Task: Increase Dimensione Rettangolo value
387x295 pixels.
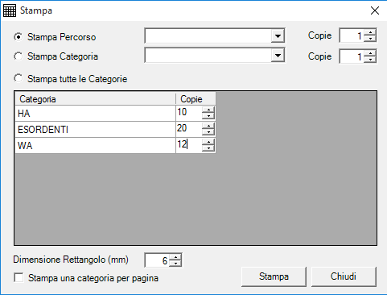Action: pos(175,257)
